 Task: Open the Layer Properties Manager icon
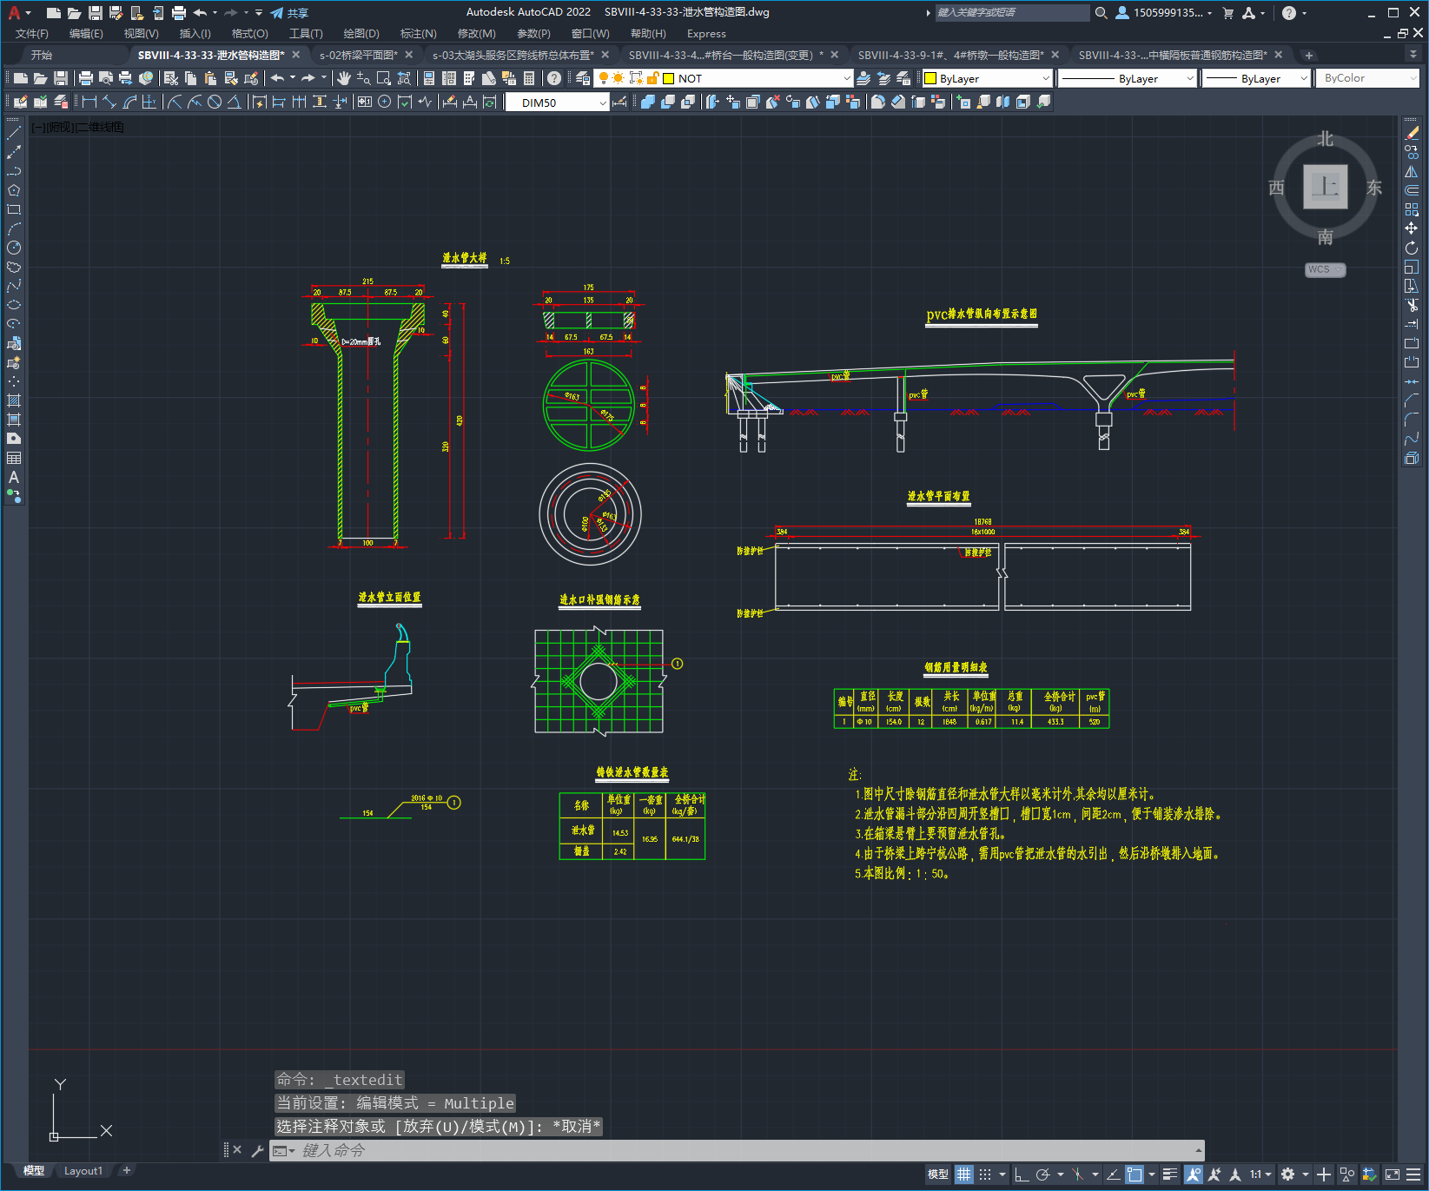click(583, 78)
